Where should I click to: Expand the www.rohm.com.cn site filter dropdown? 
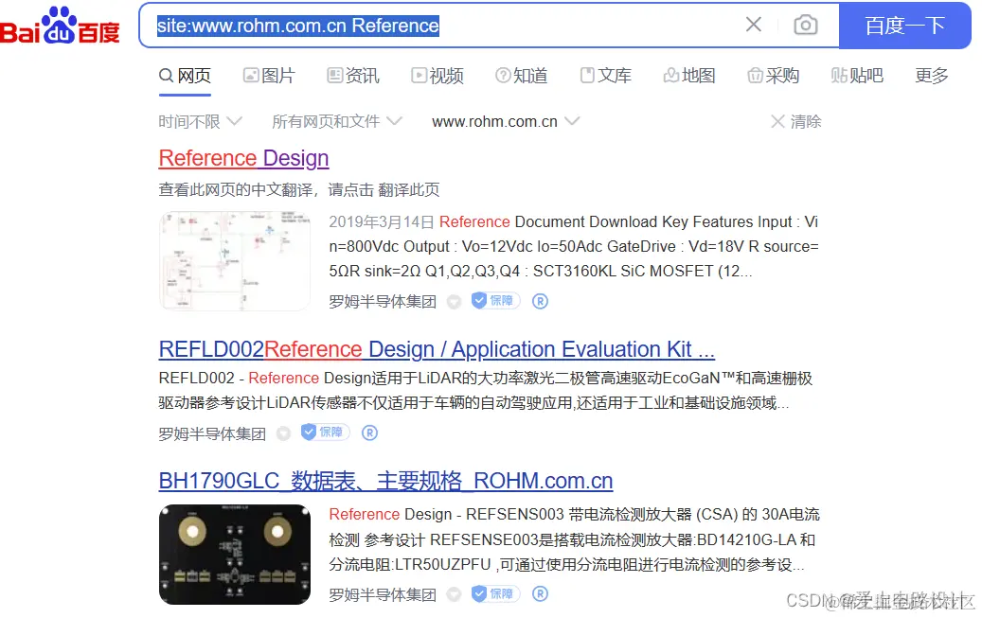(x=506, y=121)
